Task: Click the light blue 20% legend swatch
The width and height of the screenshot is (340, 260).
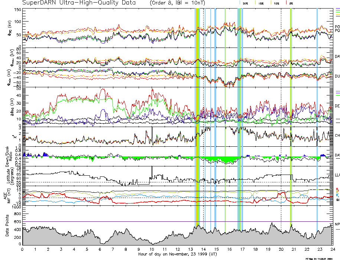Action: click(240, 3)
